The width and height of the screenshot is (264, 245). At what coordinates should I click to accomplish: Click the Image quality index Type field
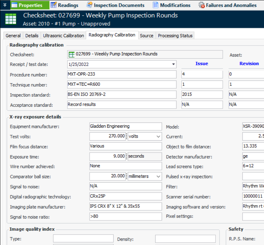(x=83, y=239)
